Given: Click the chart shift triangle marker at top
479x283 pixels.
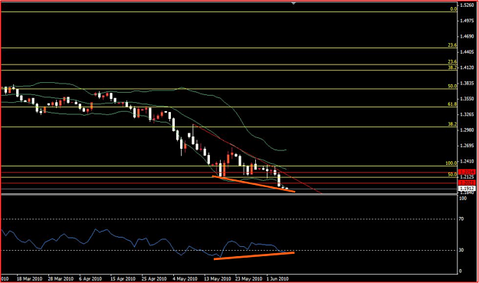Looking at the screenshot, I should tap(294, 3).
